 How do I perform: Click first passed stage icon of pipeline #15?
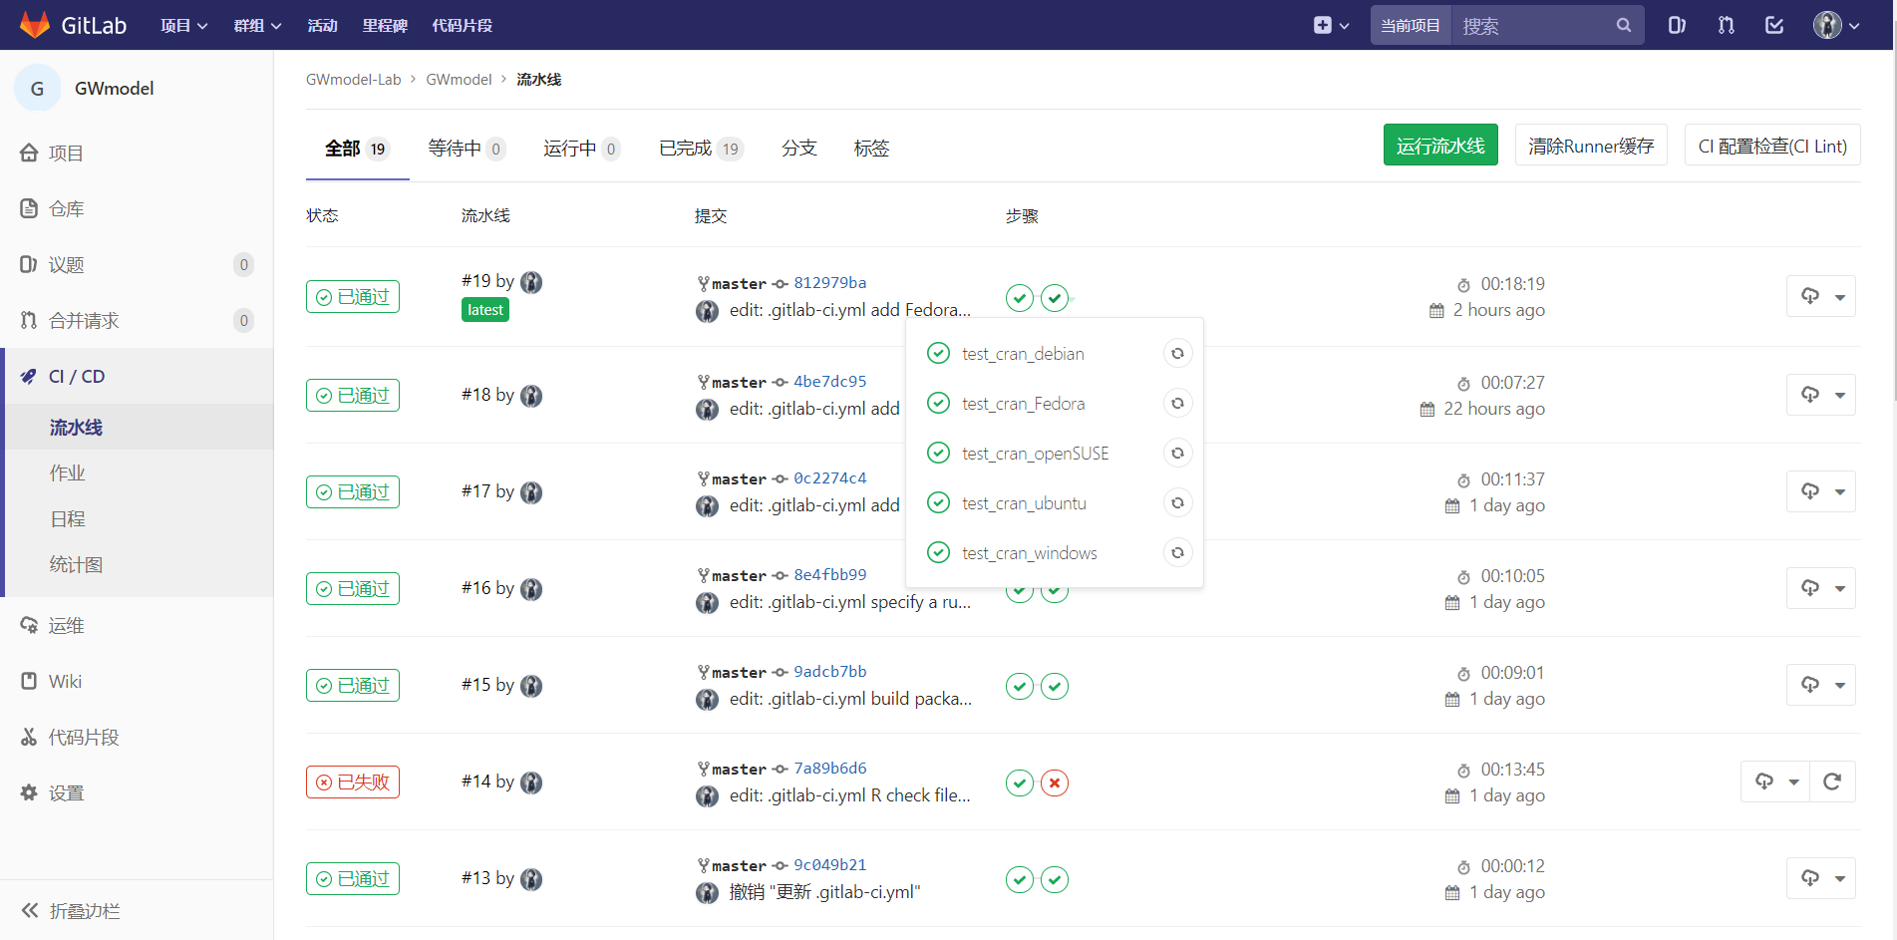point(1019,687)
